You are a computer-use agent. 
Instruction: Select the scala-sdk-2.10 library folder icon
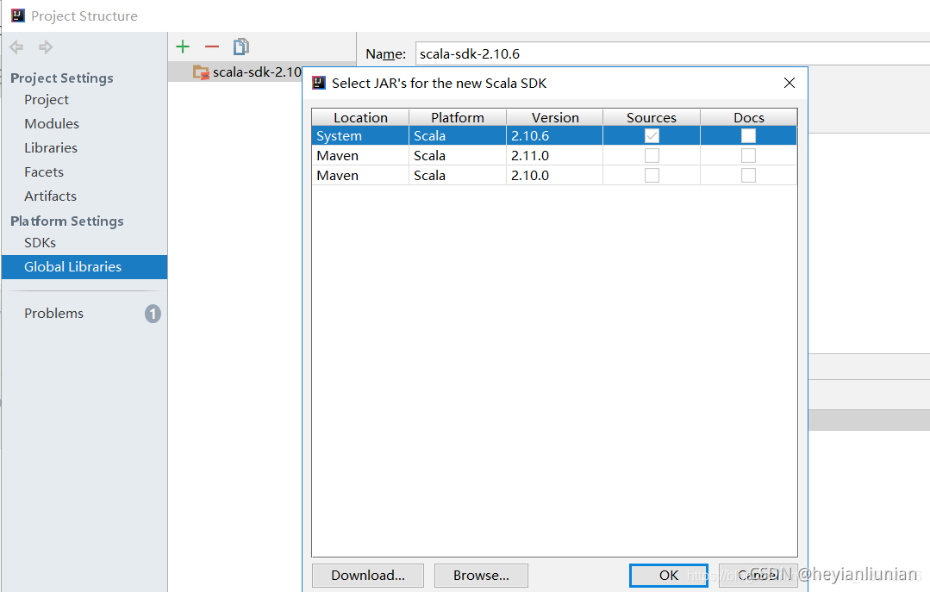[201, 72]
